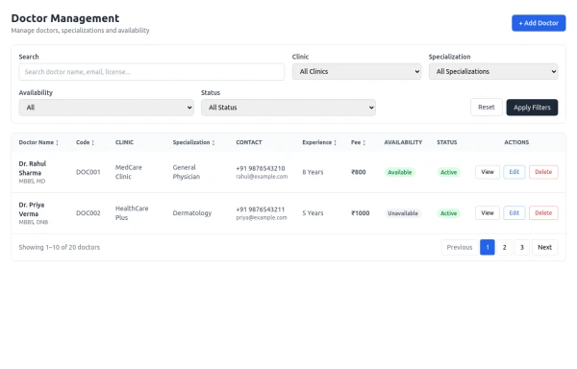This screenshot has height=369, width=577.
Task: Click phone number +91 9876543211
Action: (261, 209)
